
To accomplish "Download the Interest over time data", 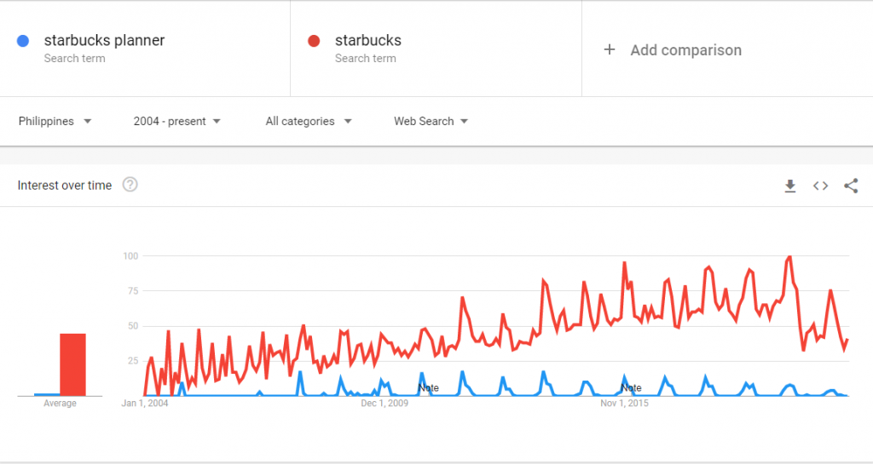I will pos(790,186).
